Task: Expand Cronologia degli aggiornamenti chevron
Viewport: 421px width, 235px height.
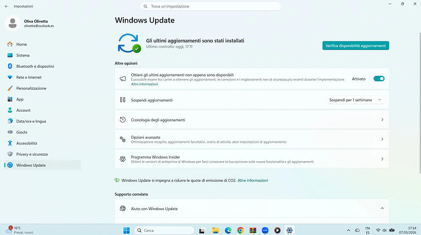Action: coord(382,120)
